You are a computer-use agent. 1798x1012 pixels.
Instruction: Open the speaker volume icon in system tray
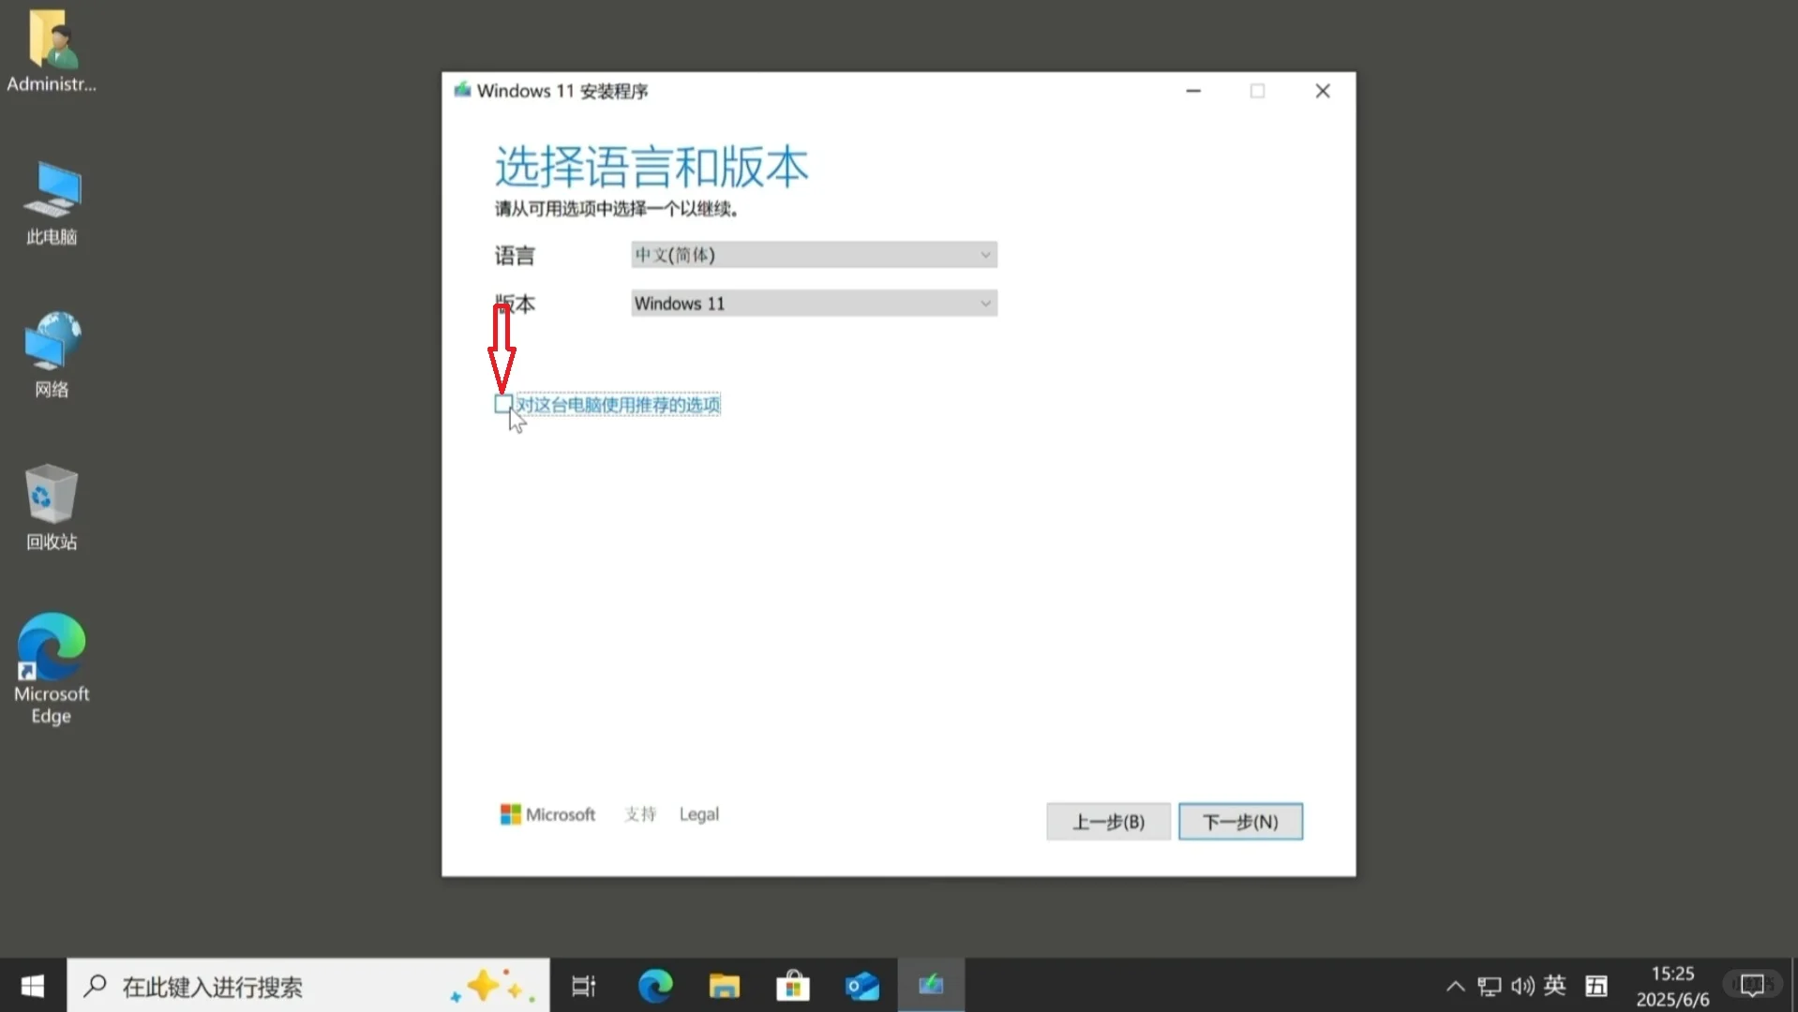(x=1521, y=985)
